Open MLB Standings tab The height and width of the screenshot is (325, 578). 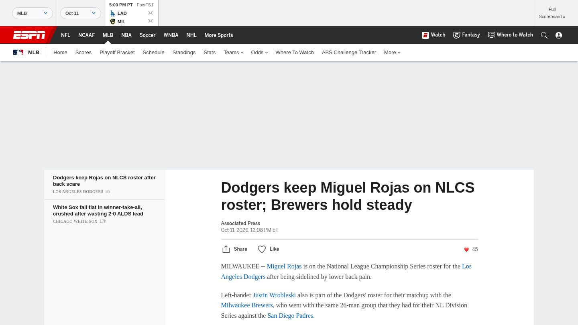coord(184,53)
